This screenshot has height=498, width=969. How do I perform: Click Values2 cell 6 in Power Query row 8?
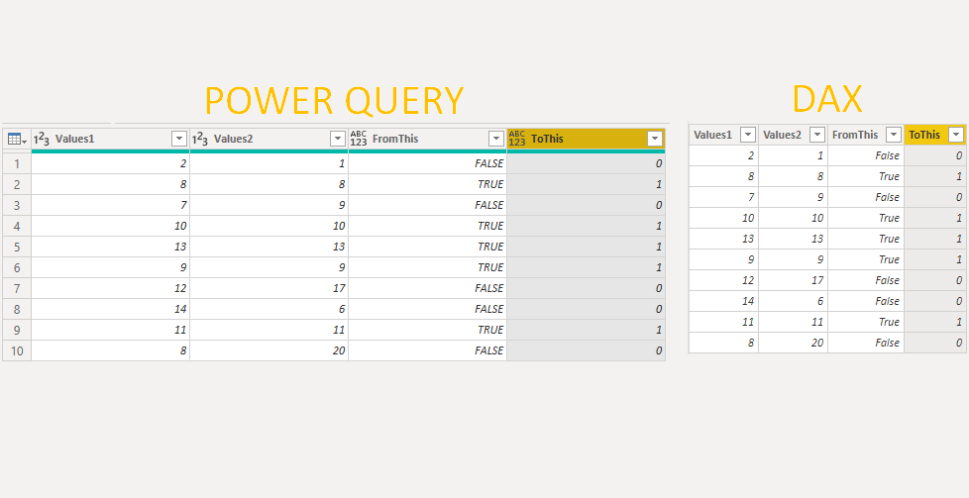click(x=269, y=309)
